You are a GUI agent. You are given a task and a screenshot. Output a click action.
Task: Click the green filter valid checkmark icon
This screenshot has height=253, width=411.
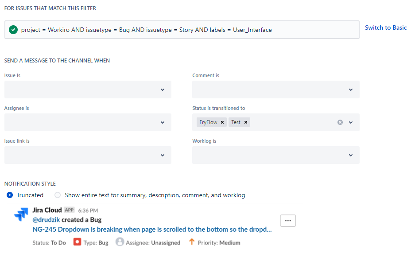tap(13, 30)
